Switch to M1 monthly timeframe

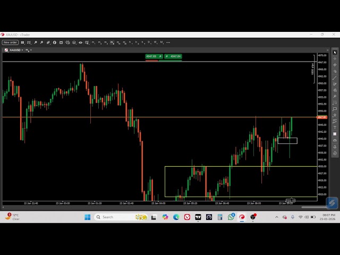click(162, 42)
